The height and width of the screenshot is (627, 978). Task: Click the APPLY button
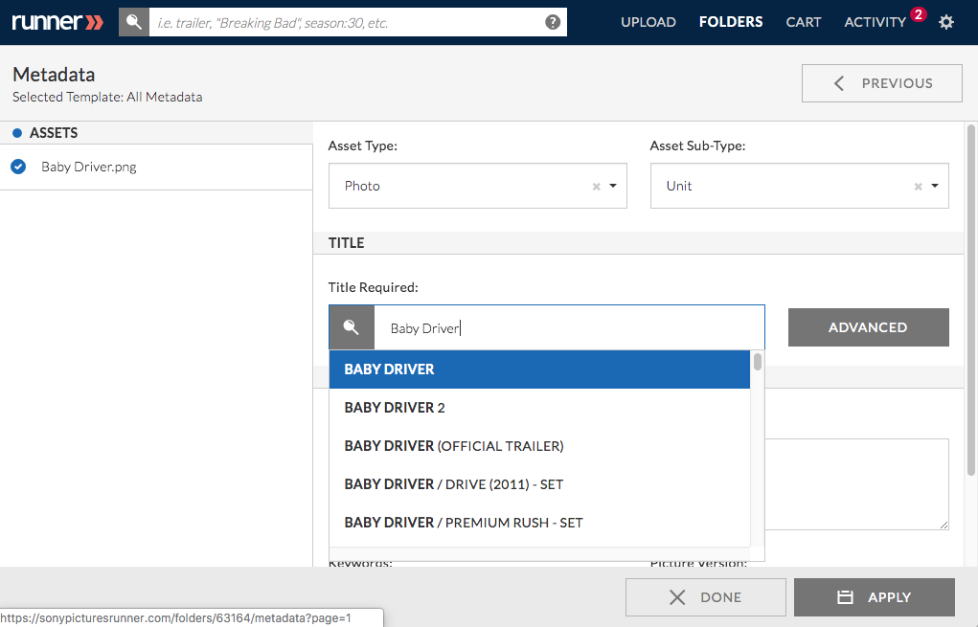point(874,597)
